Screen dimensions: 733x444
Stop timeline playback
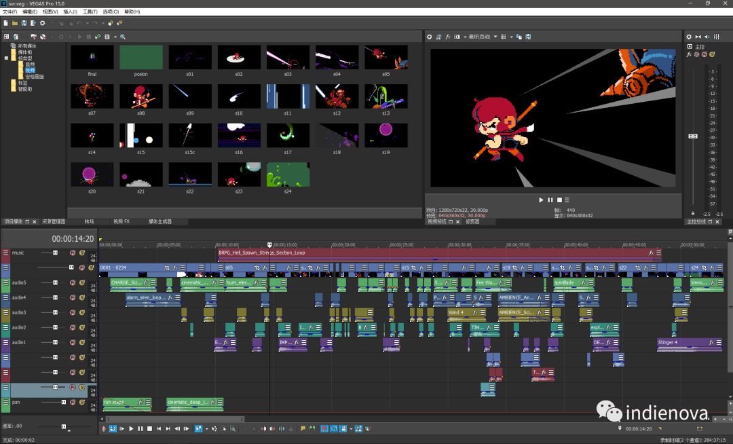(x=149, y=428)
